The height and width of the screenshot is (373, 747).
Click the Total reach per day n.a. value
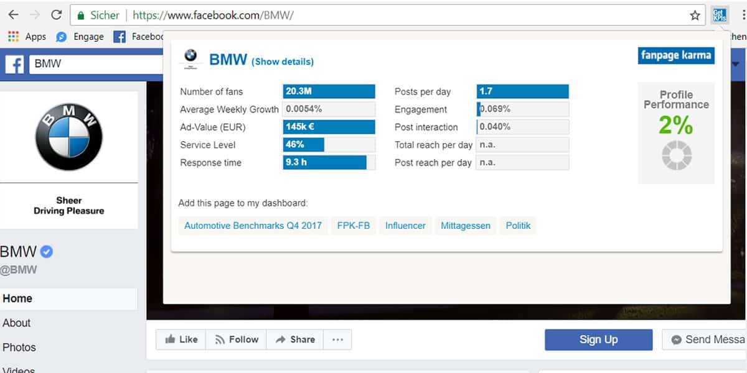coord(523,145)
